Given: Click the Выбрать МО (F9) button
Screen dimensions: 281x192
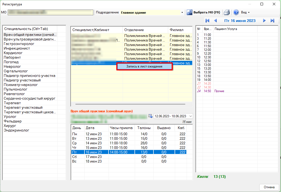Looking at the screenshot, I should pos(203,12).
